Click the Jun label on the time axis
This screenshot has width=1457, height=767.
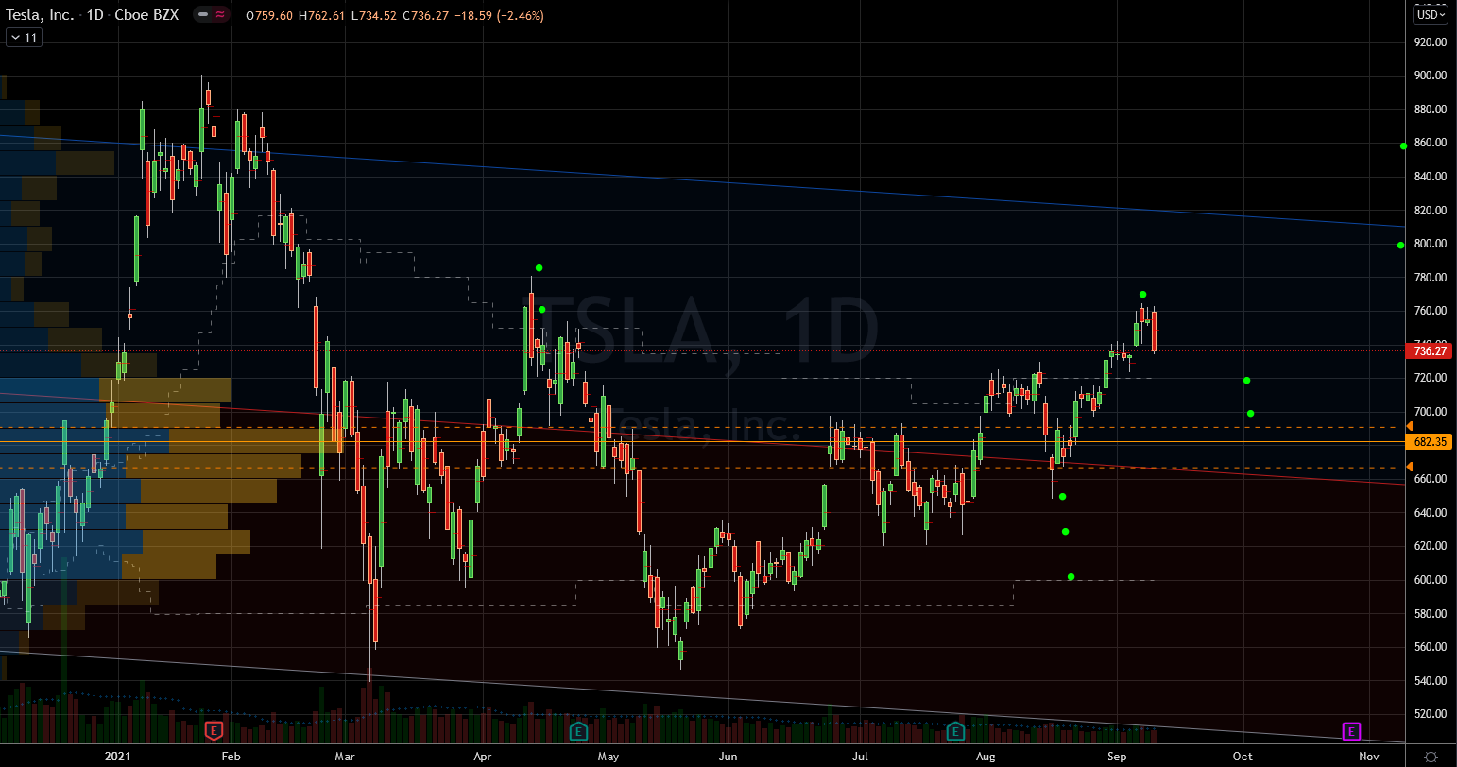point(728,757)
